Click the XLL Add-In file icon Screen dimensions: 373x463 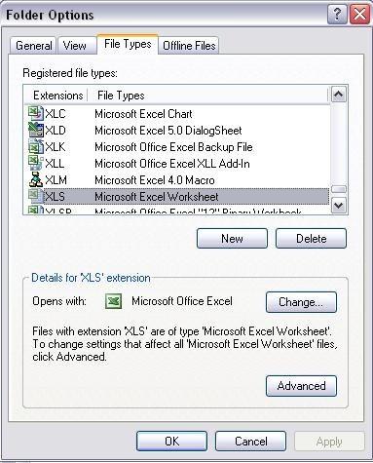pos(36,163)
